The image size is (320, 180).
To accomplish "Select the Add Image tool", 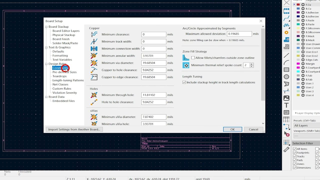I will (286, 98).
